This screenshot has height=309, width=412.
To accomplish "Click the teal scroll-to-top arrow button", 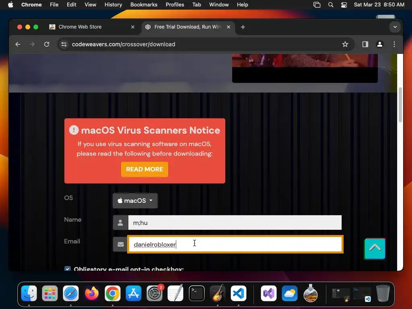I will point(375,249).
